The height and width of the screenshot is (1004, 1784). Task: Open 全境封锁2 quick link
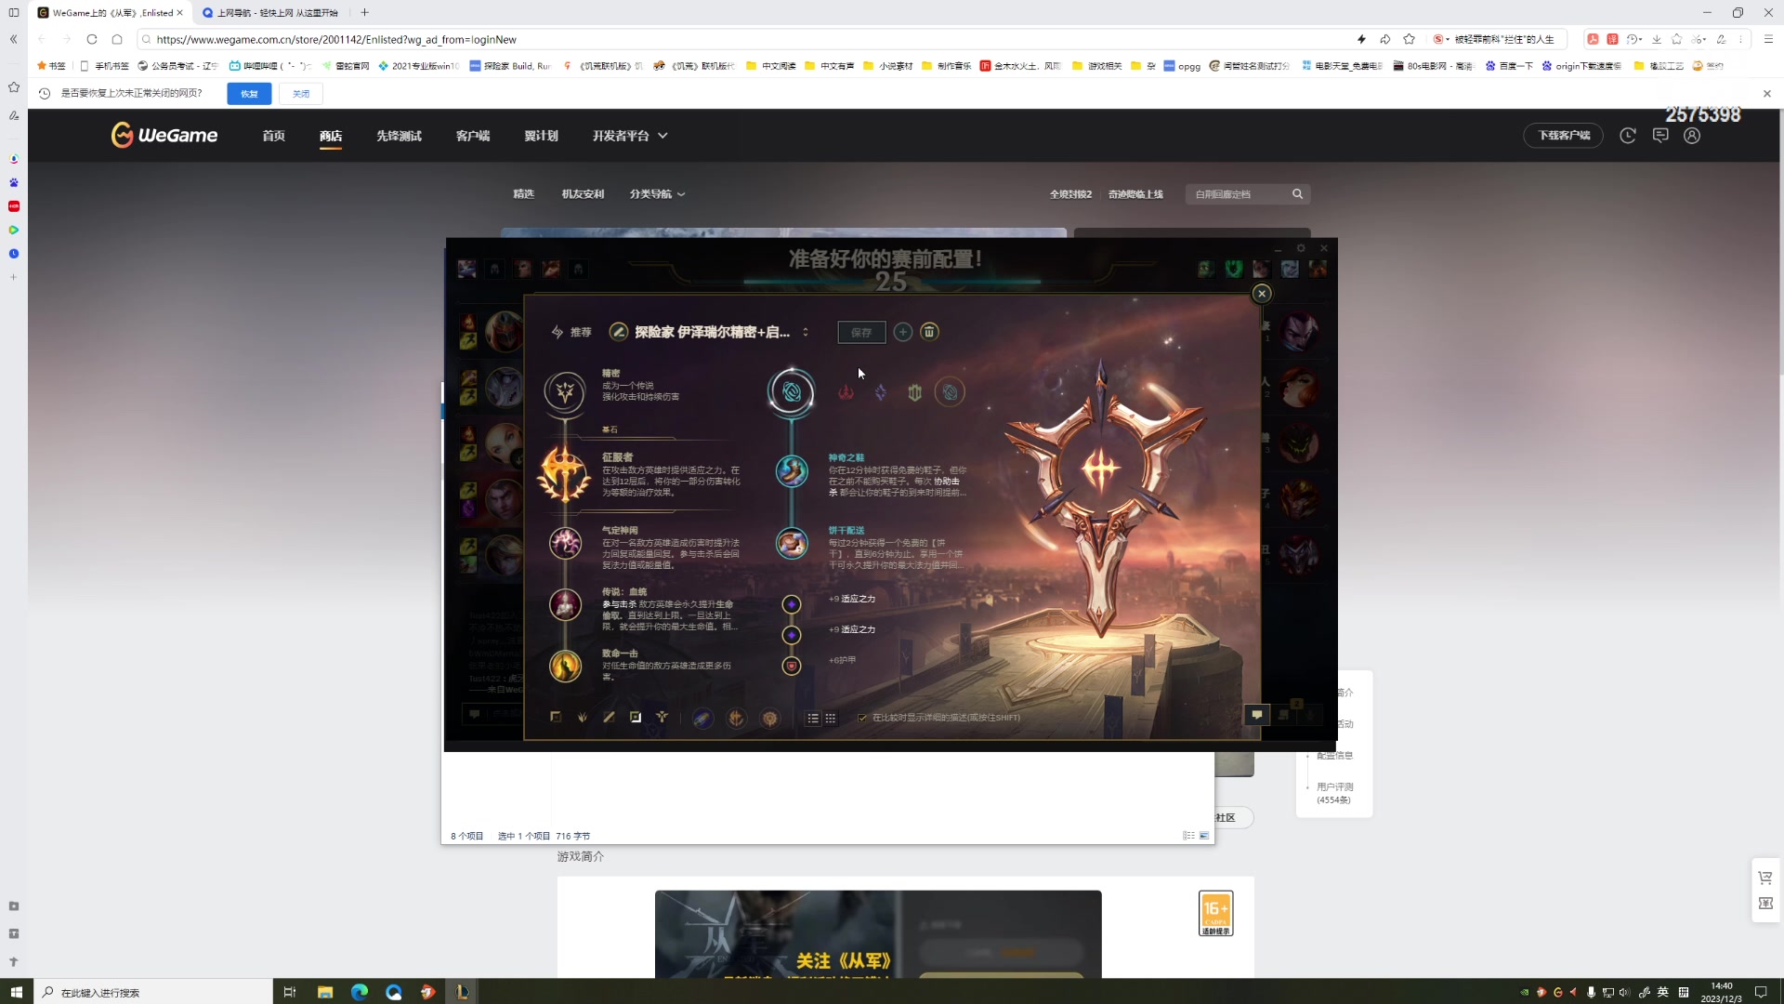[x=1070, y=194]
